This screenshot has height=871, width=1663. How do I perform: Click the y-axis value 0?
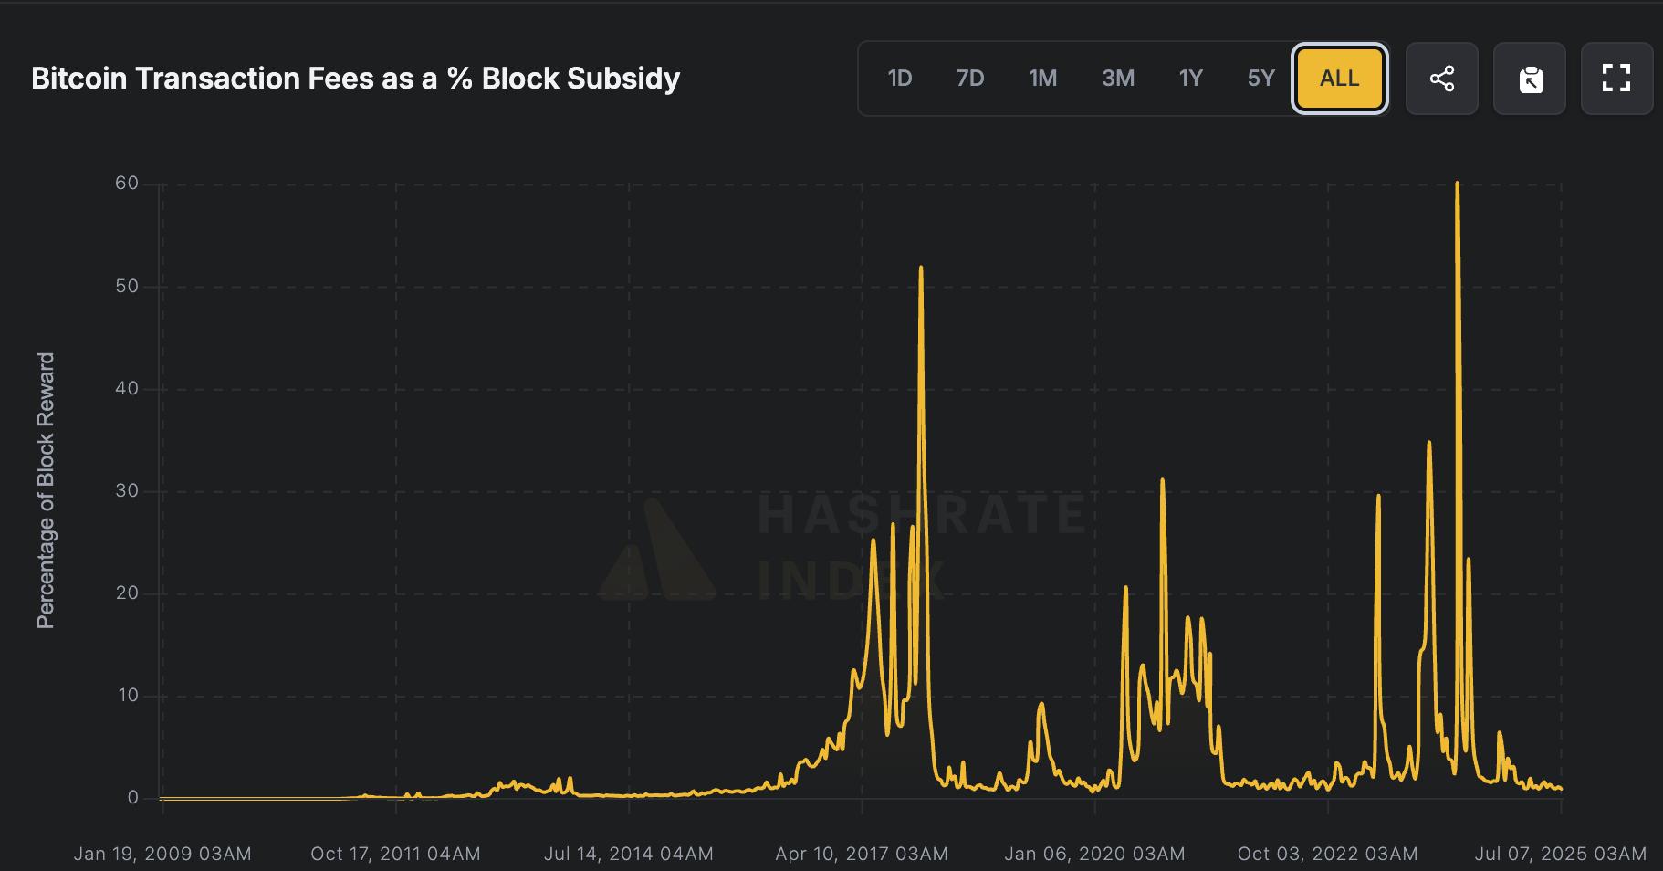(x=133, y=798)
